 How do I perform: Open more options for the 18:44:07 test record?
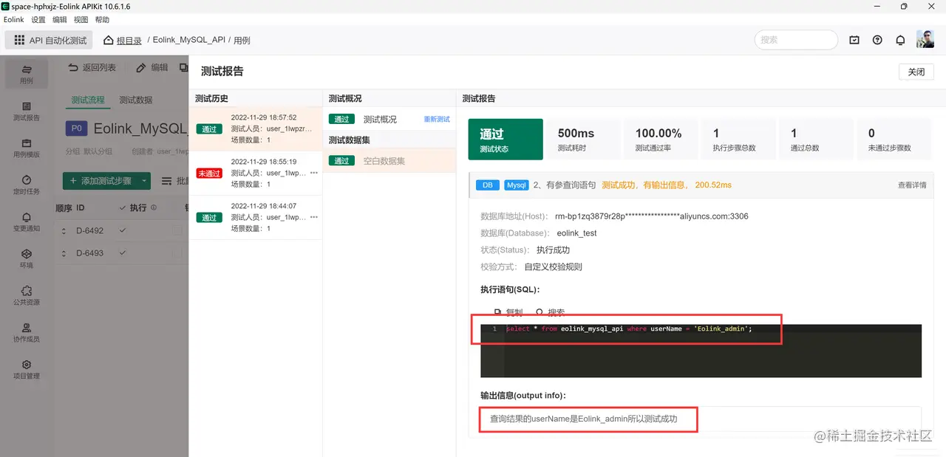click(314, 217)
